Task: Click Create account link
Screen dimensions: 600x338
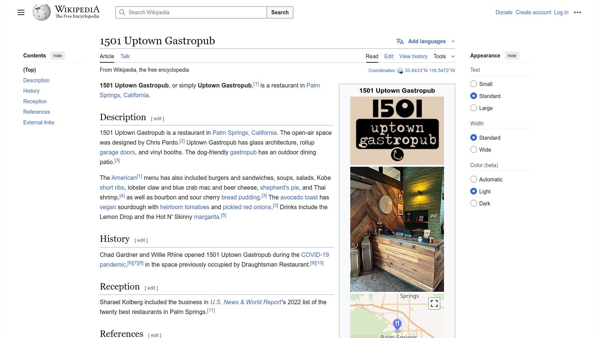Action: point(533,12)
